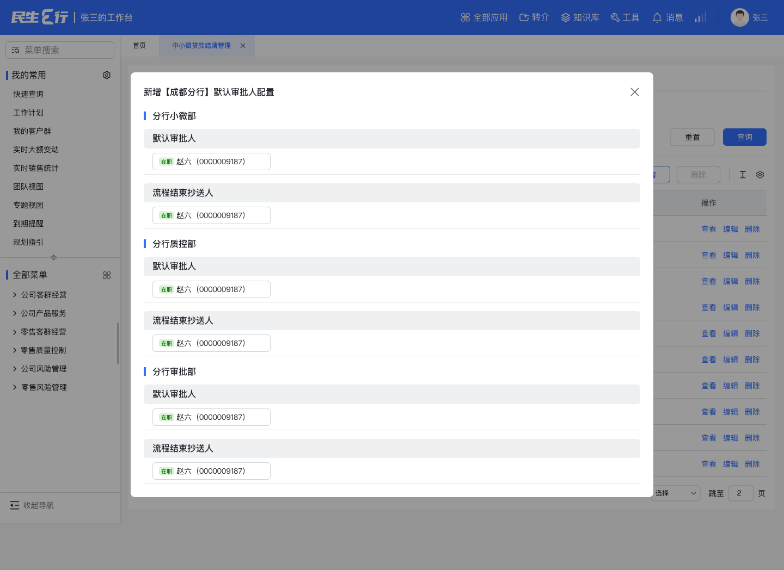Expand 零售质量控制 menu group

(39, 350)
